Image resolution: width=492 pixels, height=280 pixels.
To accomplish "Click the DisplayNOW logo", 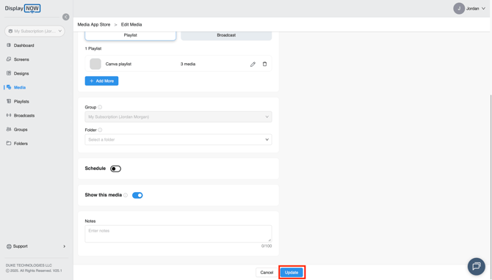I will pos(23,9).
